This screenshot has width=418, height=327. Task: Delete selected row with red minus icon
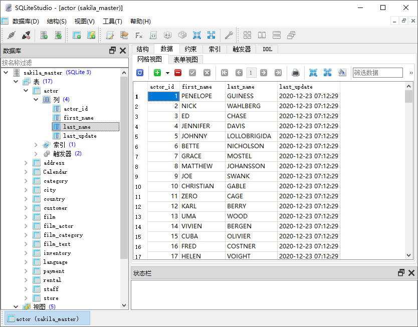click(x=178, y=72)
